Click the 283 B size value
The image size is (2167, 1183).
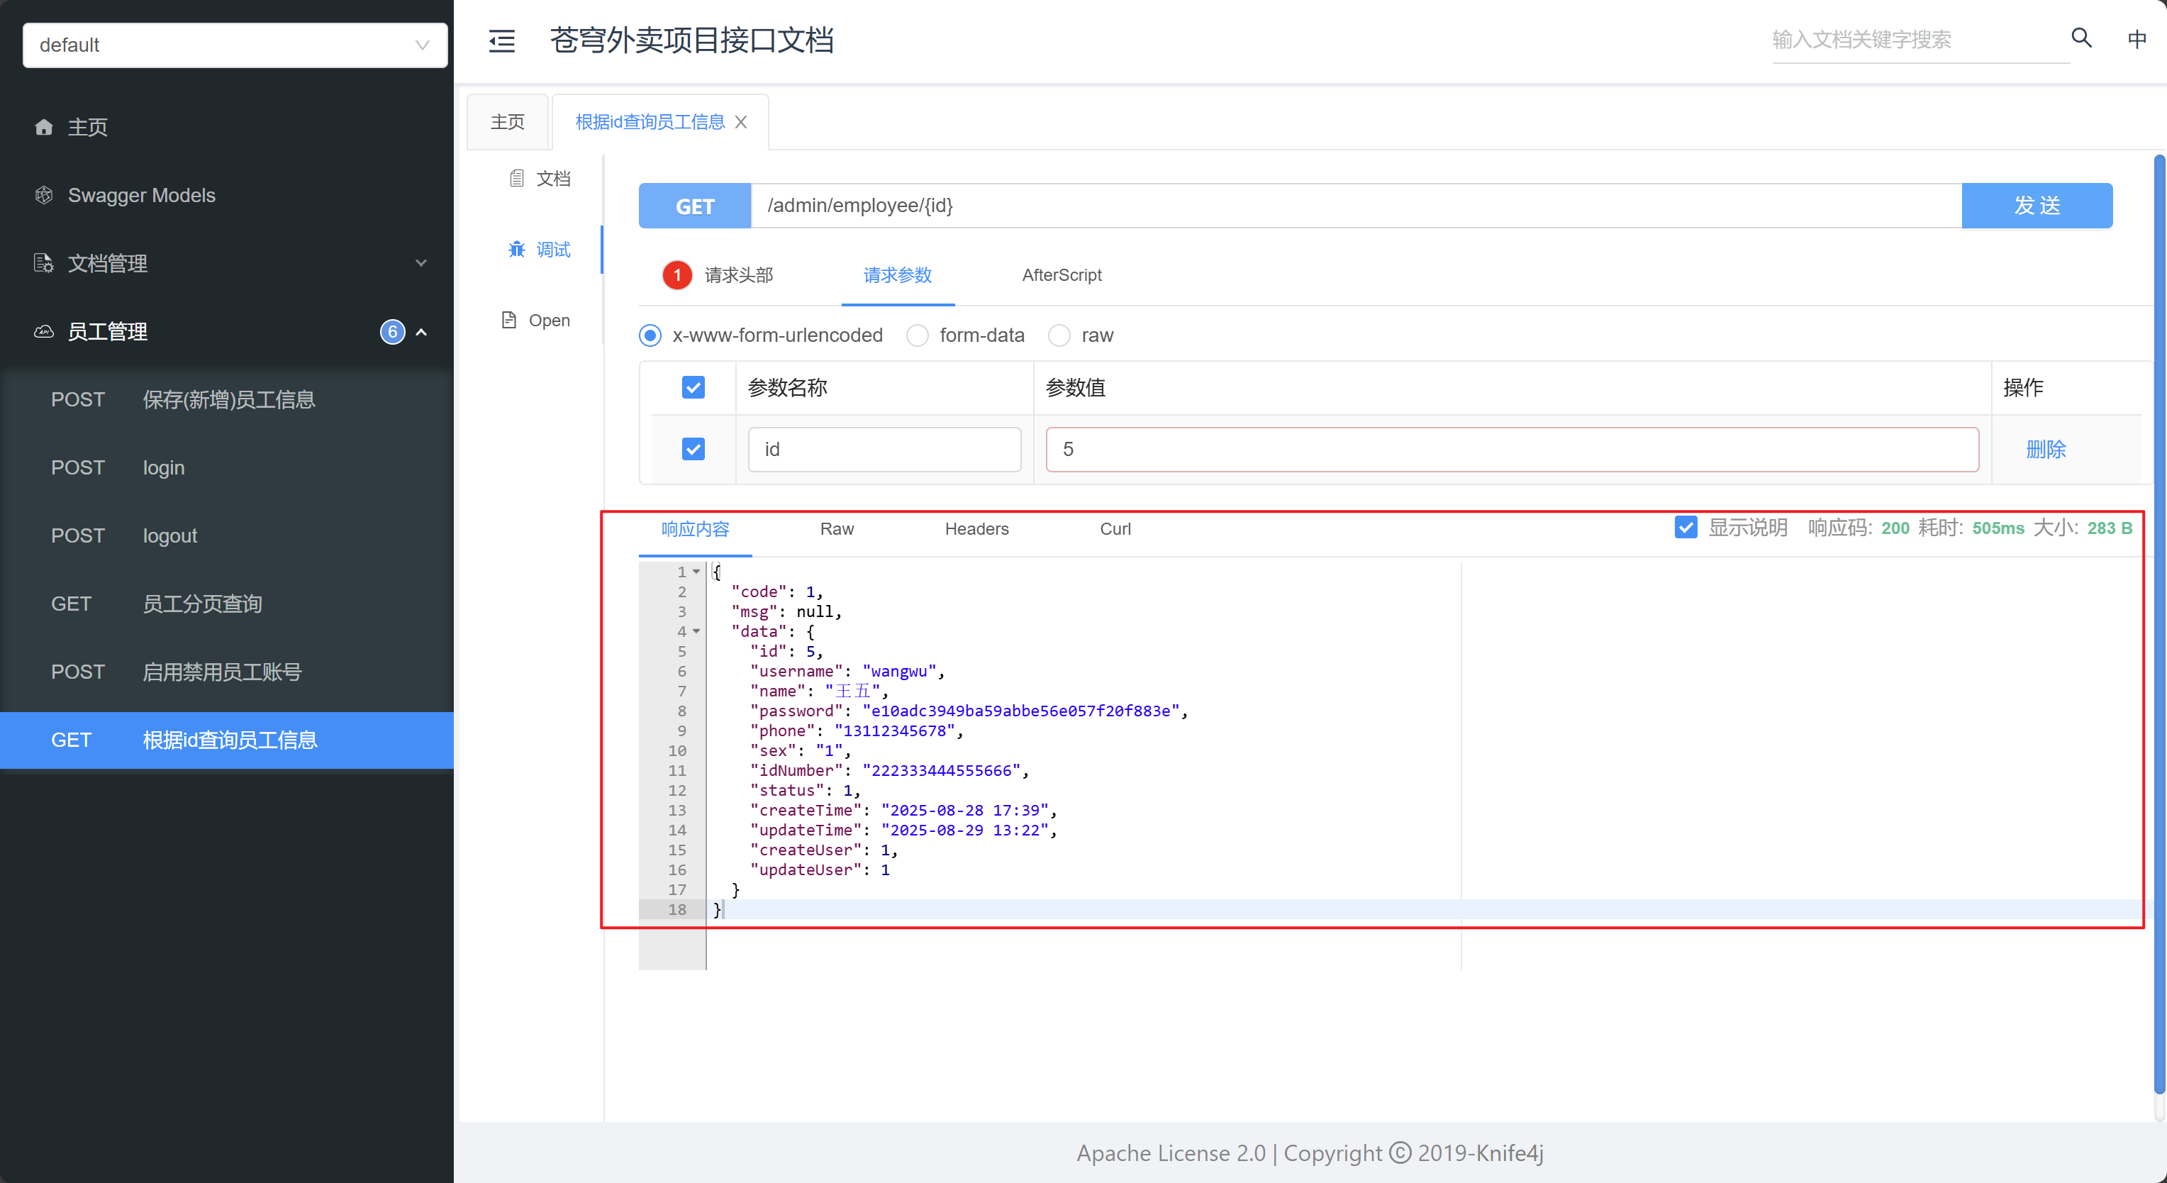[x=2109, y=528]
